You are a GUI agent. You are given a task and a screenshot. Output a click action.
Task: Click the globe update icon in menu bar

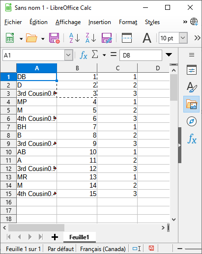point(194,22)
